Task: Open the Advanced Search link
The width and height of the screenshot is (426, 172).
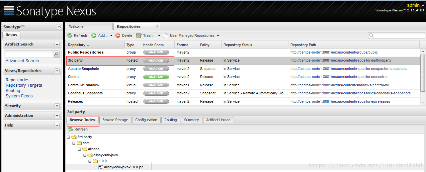Action: [x=22, y=61]
